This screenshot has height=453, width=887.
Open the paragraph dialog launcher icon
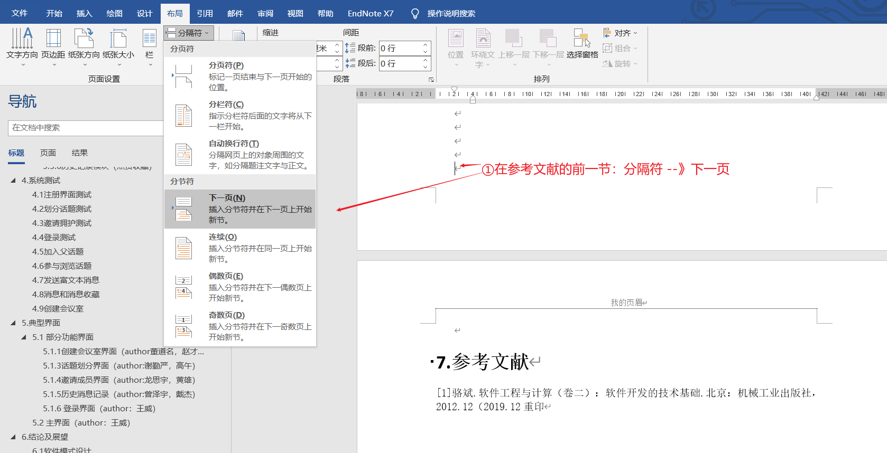[431, 80]
